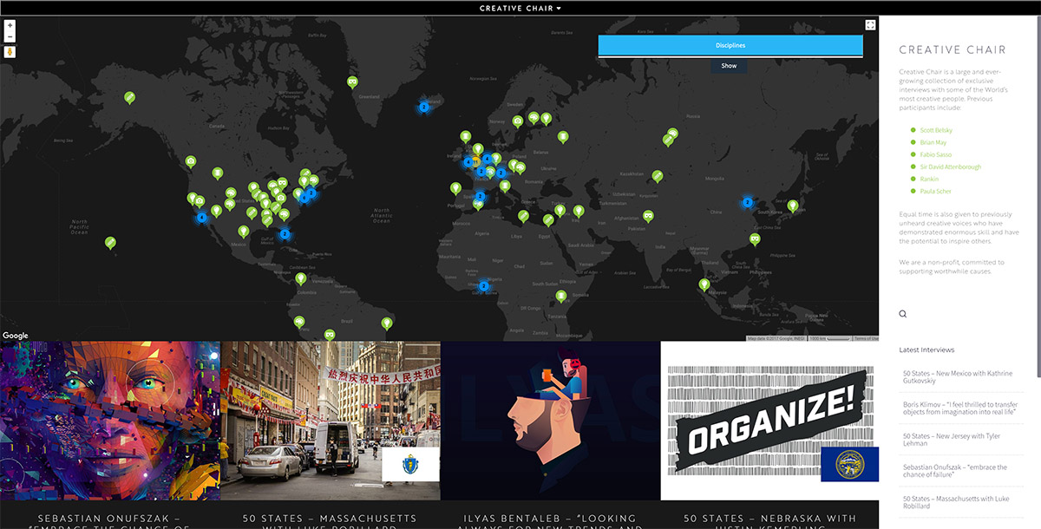Select the green marker near Taiwan
The width and height of the screenshot is (1041, 529).
755,239
